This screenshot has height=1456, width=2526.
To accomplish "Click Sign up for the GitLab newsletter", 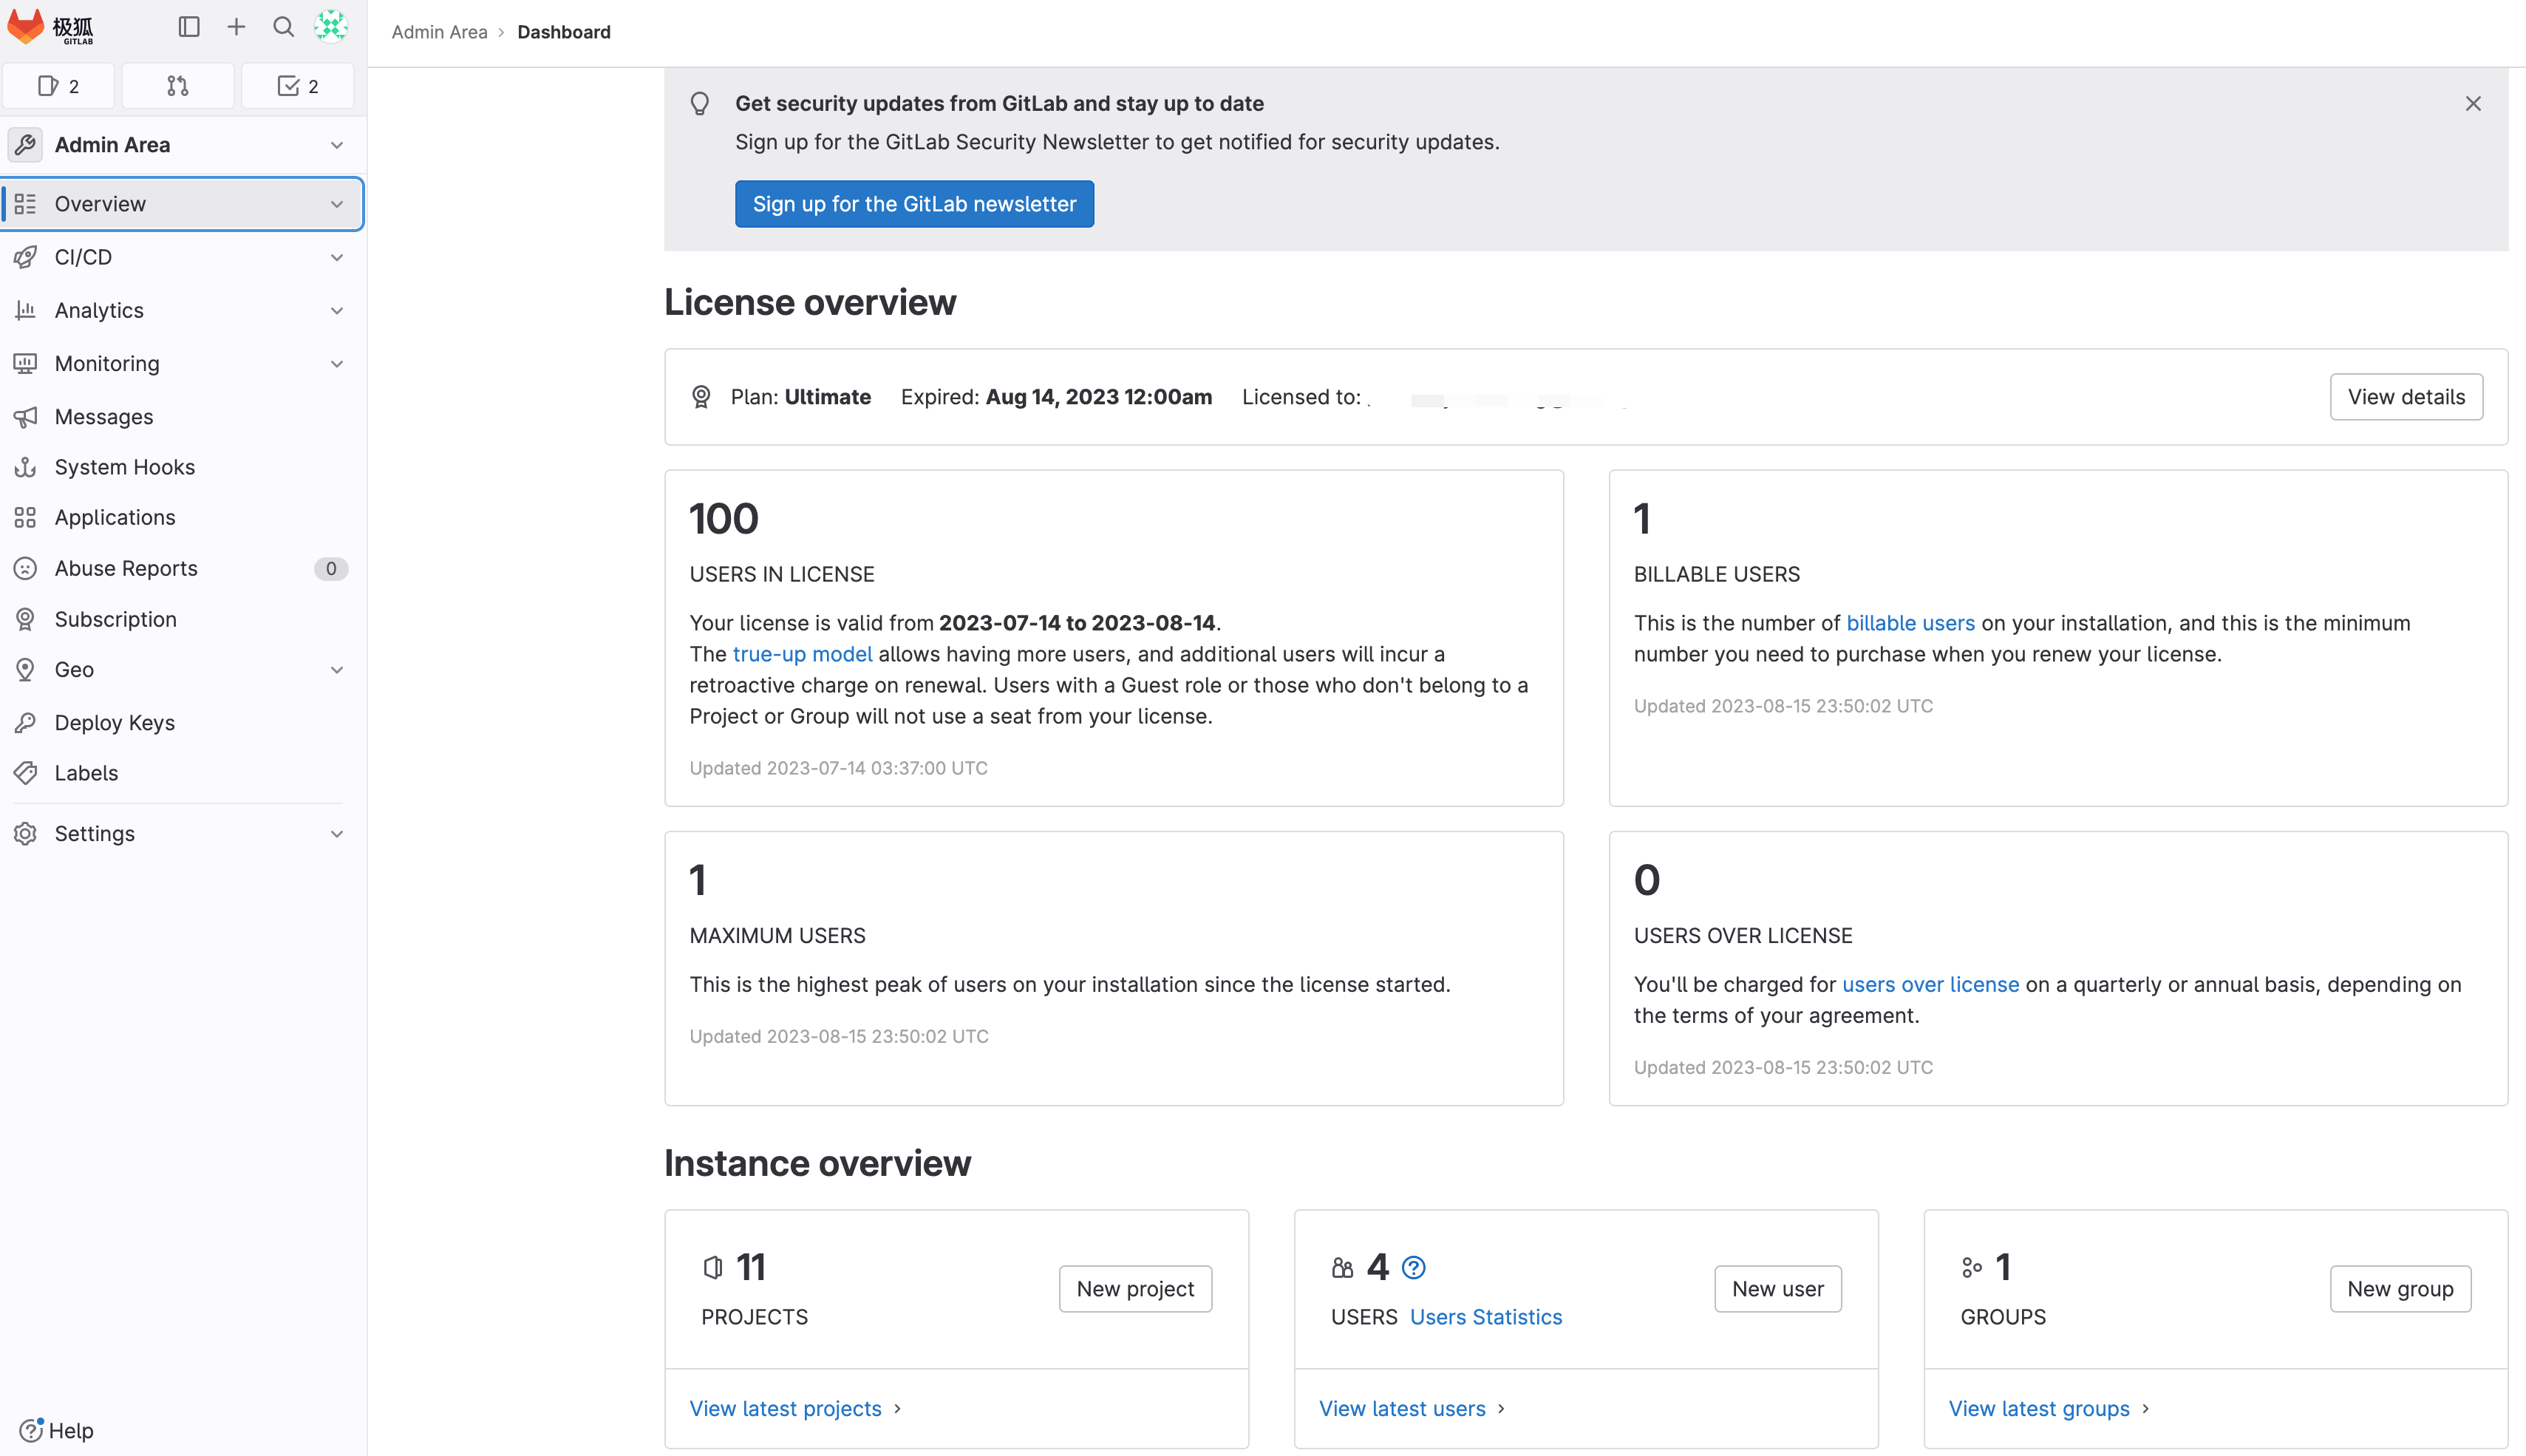I will click(913, 204).
